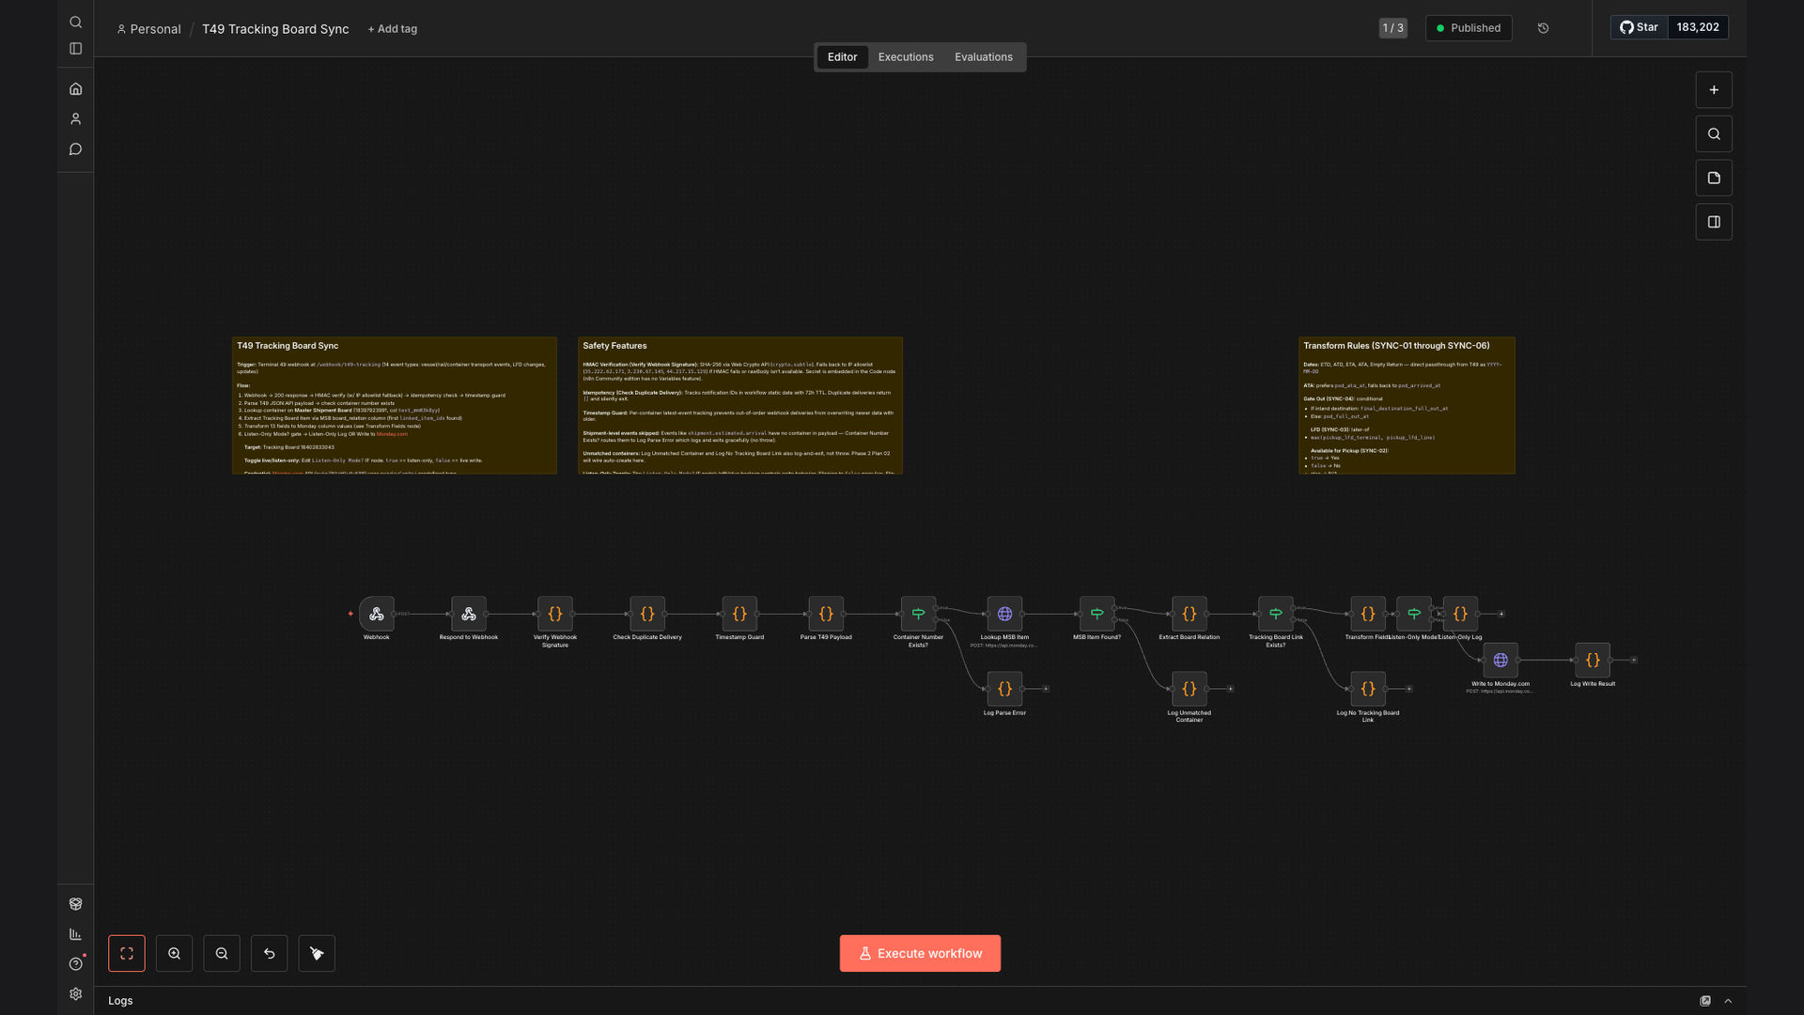Toggle the left sidebar panel icon
The width and height of the screenshot is (1804, 1015).
click(75, 49)
